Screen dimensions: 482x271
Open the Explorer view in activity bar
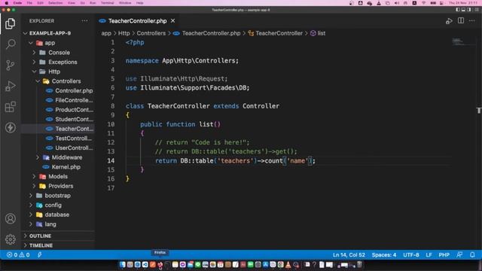[x=10, y=23]
